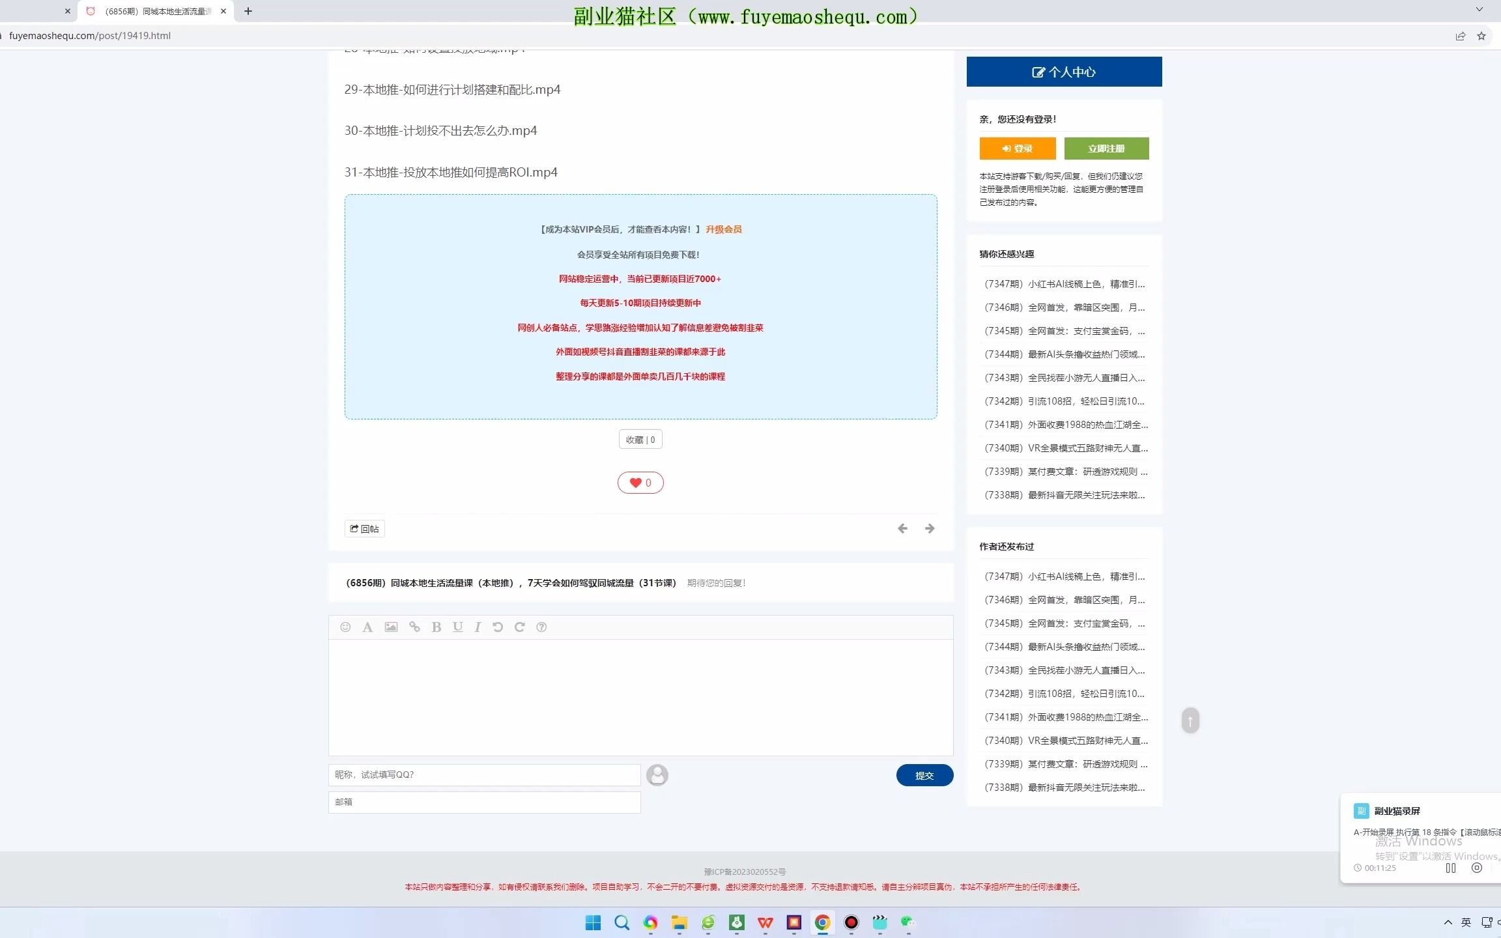Open a new browser tab
The width and height of the screenshot is (1501, 938).
(248, 11)
